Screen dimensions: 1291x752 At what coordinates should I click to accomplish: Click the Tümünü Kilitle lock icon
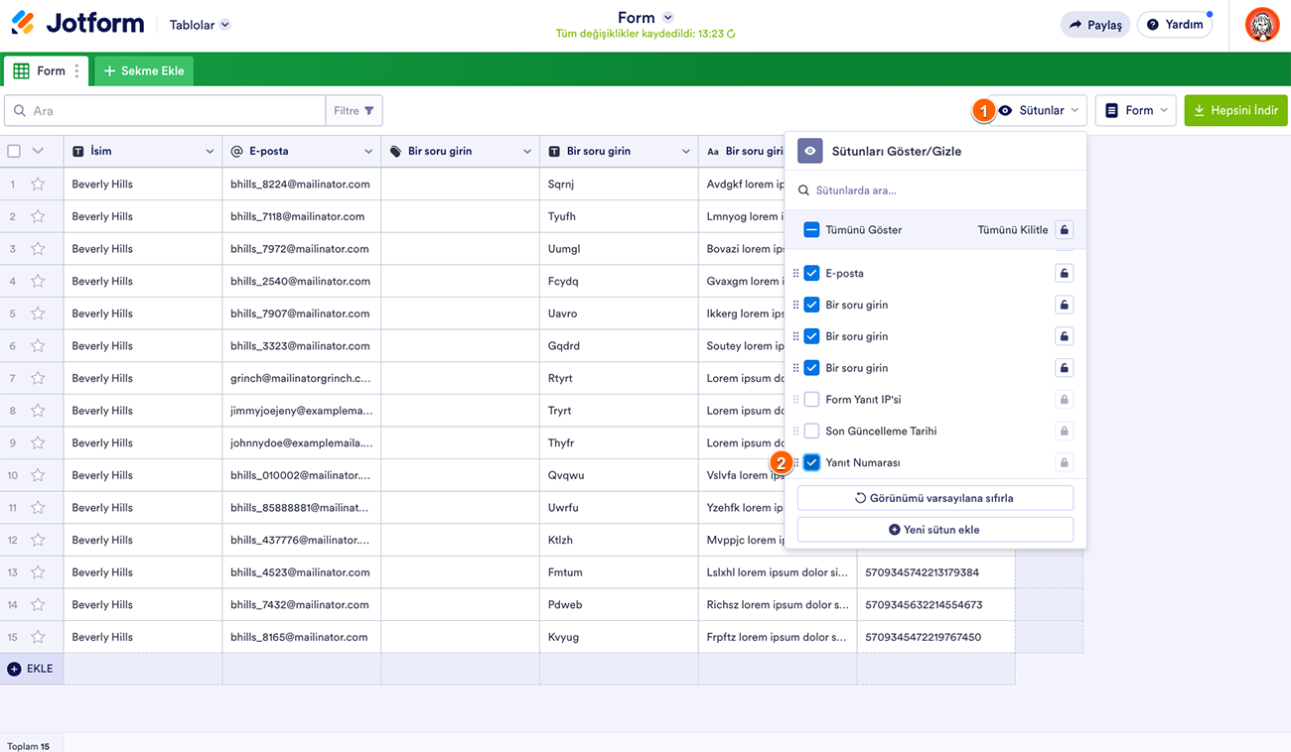tap(1064, 230)
